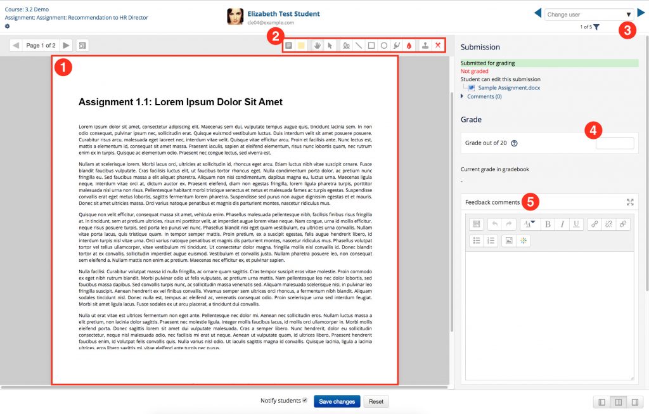Toggle the Notify students checkbox

305,401
